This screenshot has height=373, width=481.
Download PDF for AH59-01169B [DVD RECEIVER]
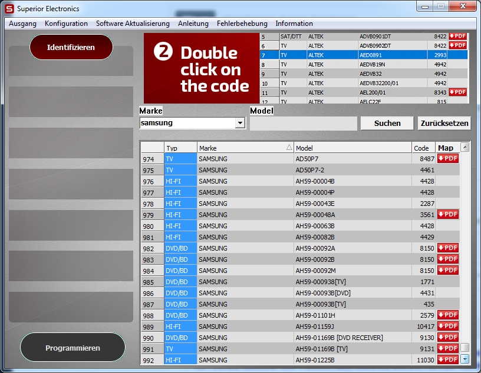(447, 337)
